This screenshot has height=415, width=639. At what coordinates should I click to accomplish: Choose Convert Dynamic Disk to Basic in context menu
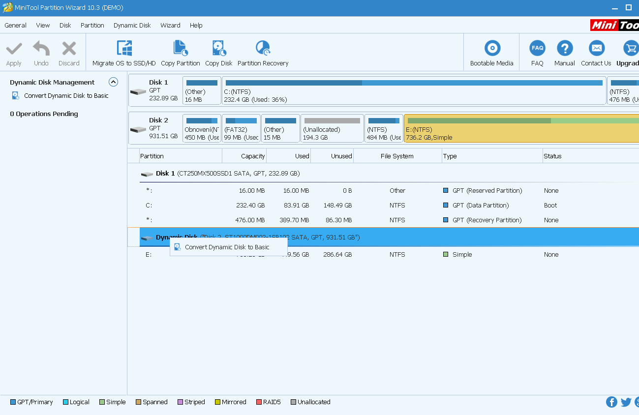[x=227, y=247]
